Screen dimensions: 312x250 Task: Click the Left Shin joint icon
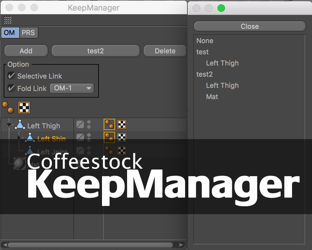click(x=30, y=138)
